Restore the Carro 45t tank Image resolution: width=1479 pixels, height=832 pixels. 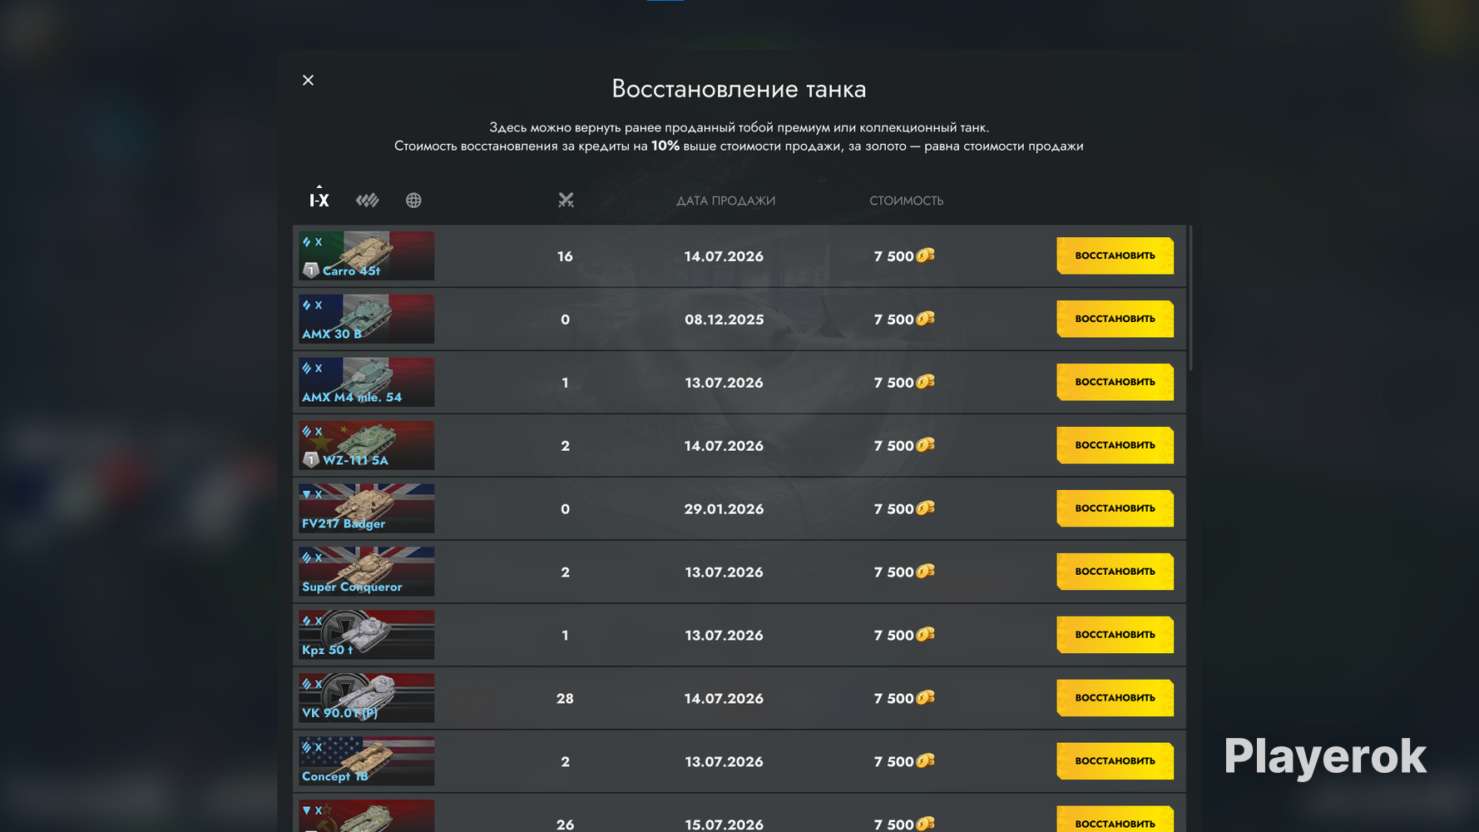1115,255
